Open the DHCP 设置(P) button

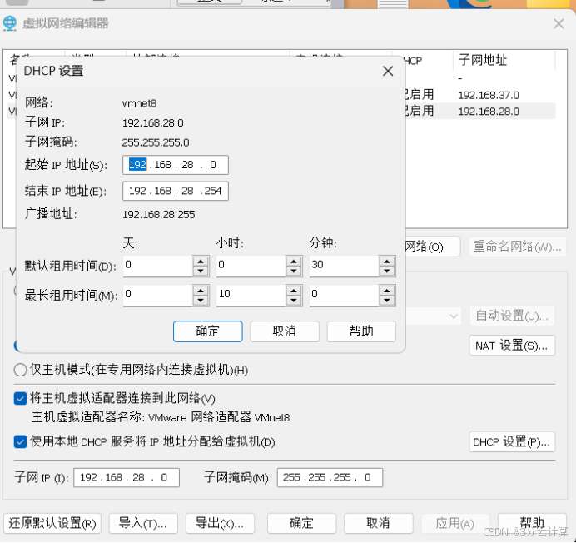click(512, 441)
